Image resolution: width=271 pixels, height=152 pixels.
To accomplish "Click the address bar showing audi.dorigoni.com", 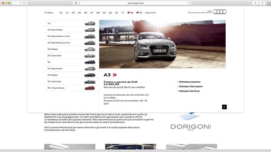I will (x=135, y=3).
